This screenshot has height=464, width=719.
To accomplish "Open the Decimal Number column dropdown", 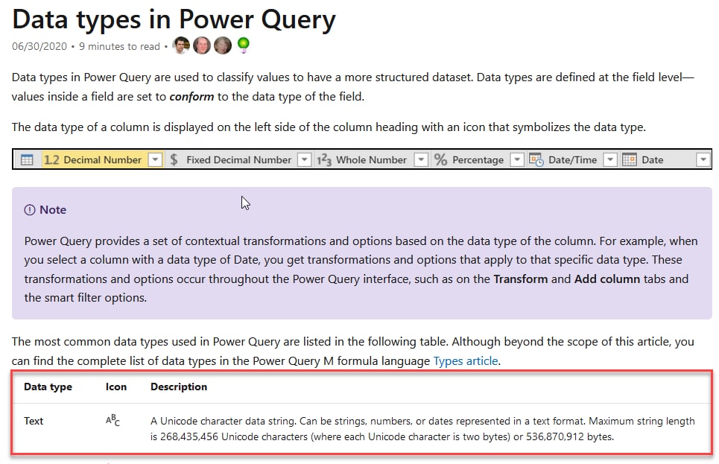I will 156,159.
